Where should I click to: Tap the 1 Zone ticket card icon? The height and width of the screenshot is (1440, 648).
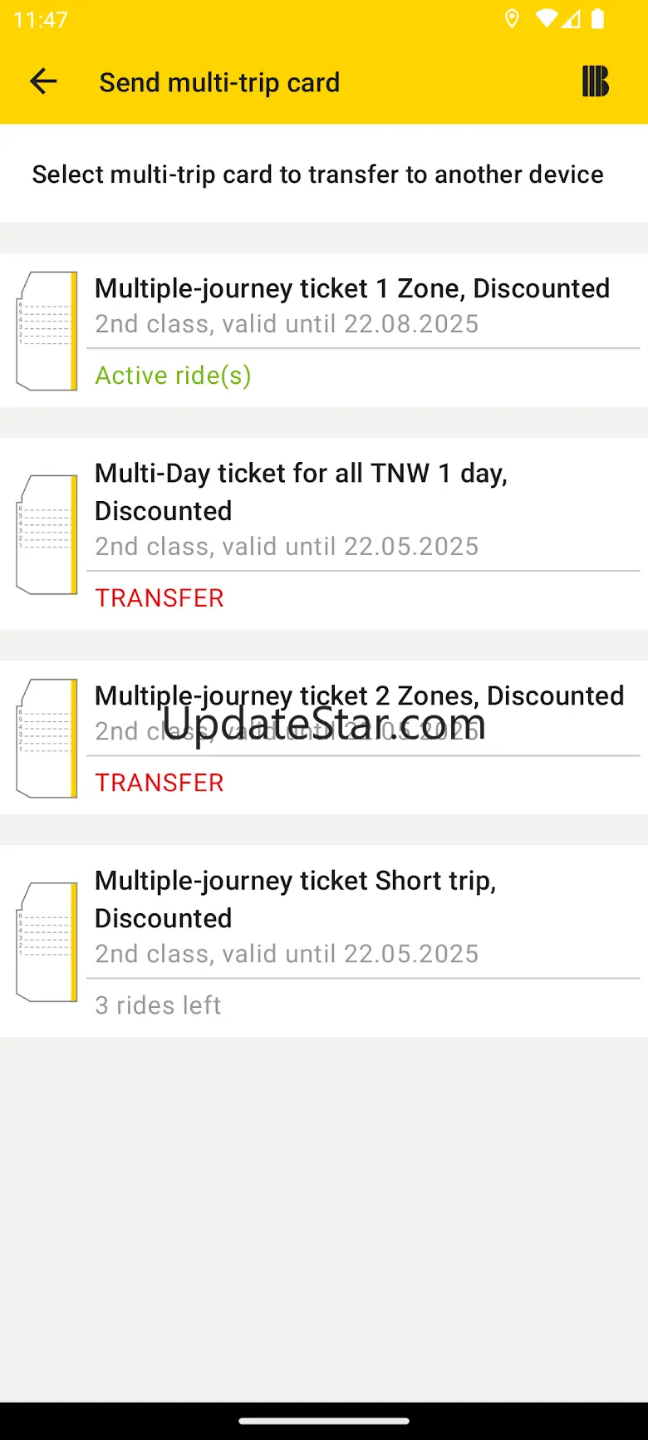(x=47, y=331)
